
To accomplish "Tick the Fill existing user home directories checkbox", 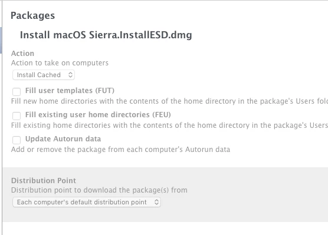I will pyautogui.click(x=17, y=115).
